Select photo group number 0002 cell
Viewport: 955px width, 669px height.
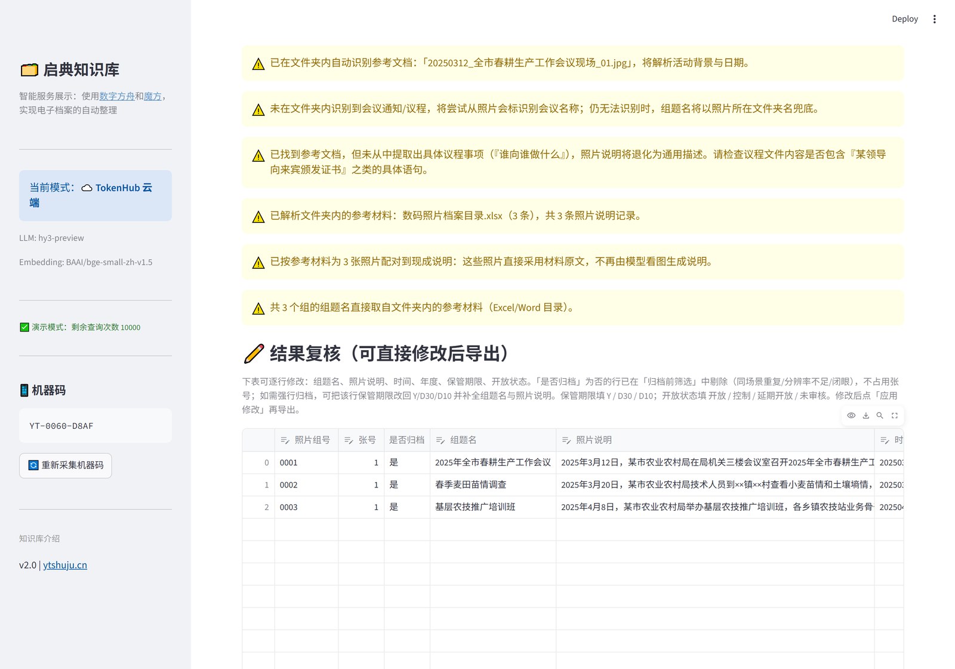306,484
